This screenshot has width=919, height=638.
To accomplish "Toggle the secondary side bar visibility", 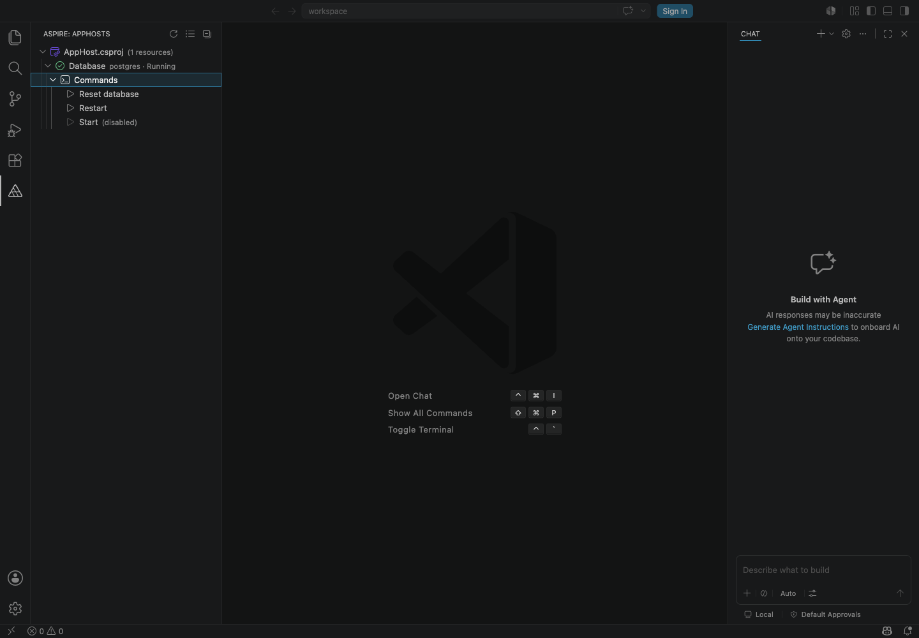I will point(904,11).
